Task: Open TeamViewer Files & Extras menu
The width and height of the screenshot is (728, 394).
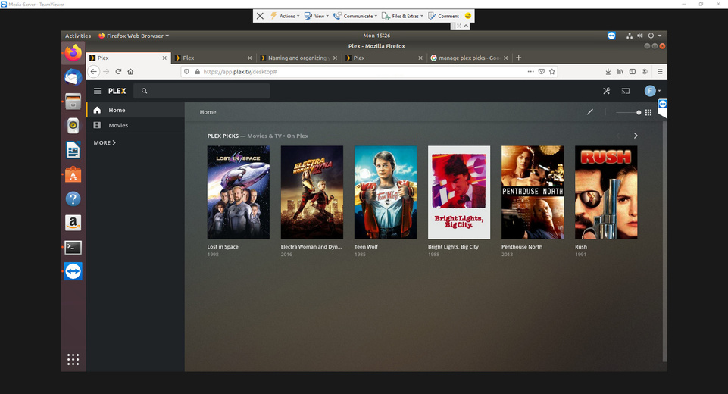Action: [x=402, y=16]
